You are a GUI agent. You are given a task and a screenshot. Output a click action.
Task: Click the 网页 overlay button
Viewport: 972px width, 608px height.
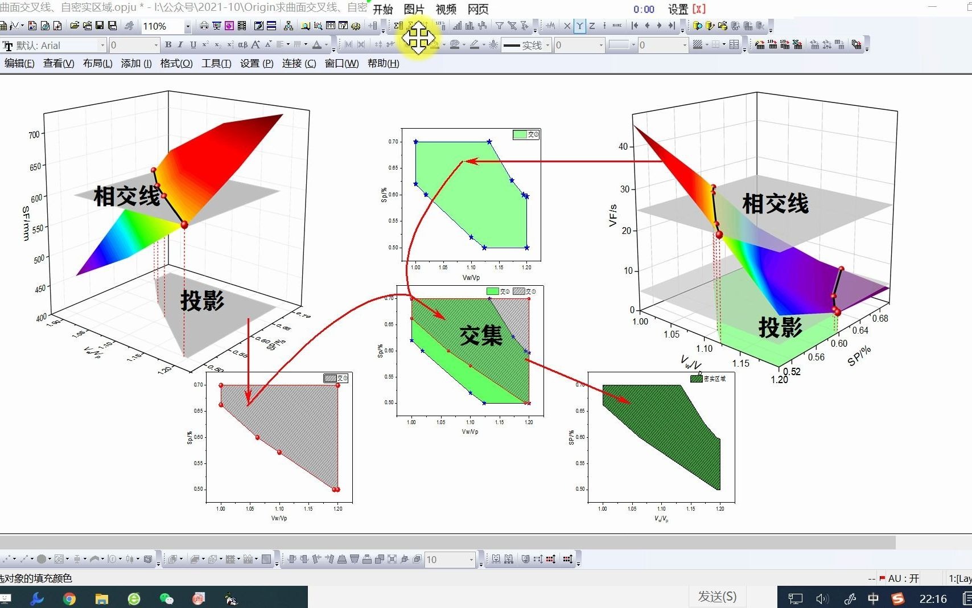(x=478, y=9)
